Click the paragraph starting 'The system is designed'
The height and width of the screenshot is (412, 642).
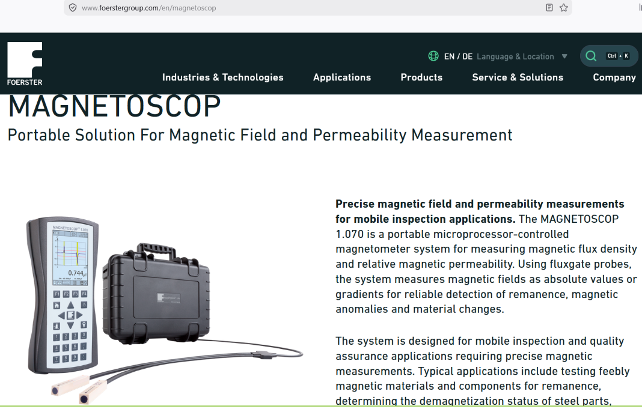click(483, 371)
